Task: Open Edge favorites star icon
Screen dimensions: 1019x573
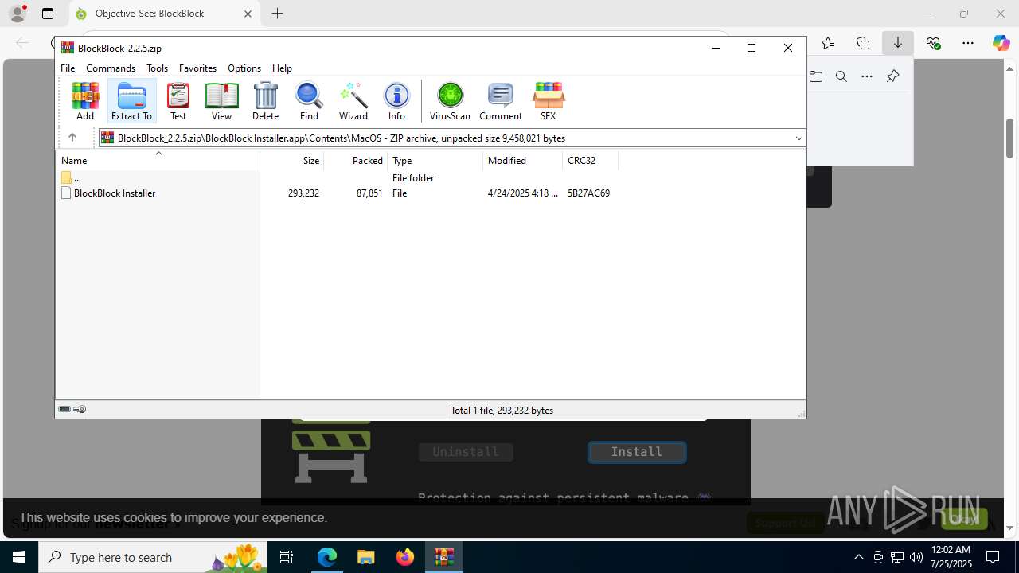Action: point(828,43)
